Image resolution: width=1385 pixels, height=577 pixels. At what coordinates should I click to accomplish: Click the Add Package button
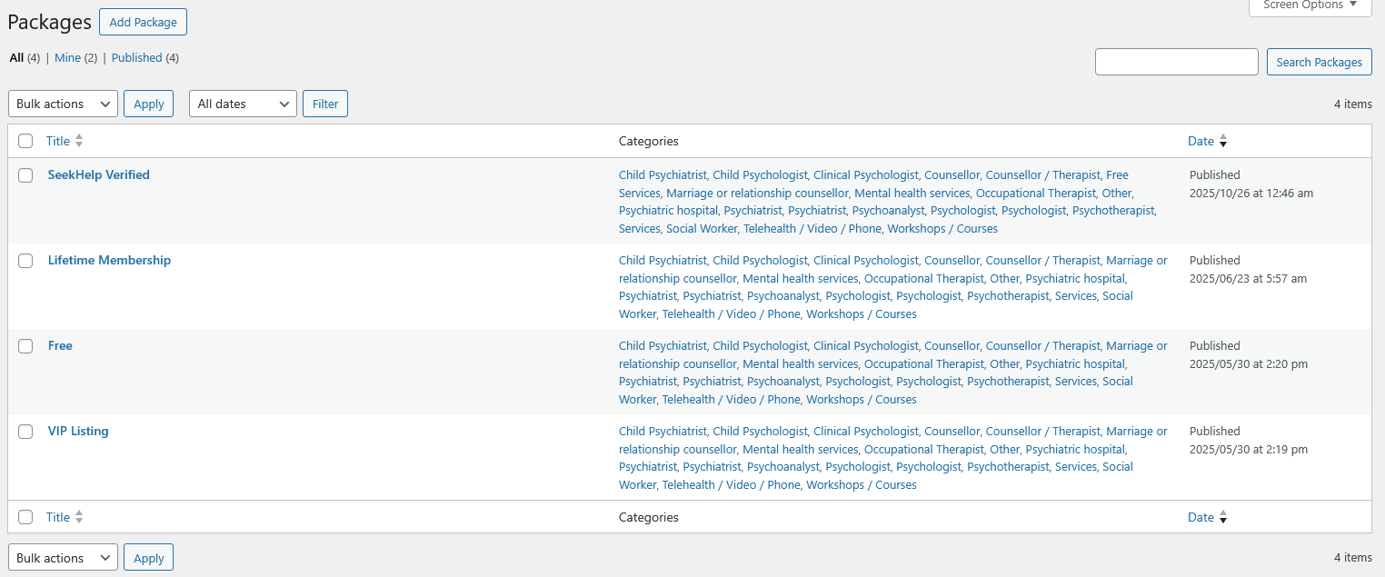coord(143,22)
